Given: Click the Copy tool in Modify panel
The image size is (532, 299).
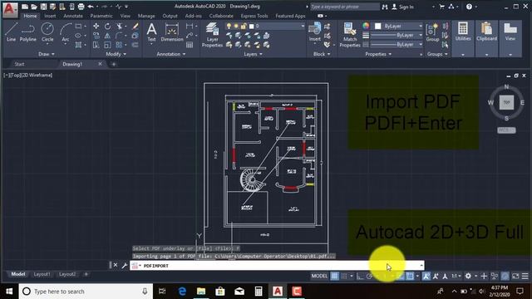Looking at the screenshot, I should pos(96,35).
